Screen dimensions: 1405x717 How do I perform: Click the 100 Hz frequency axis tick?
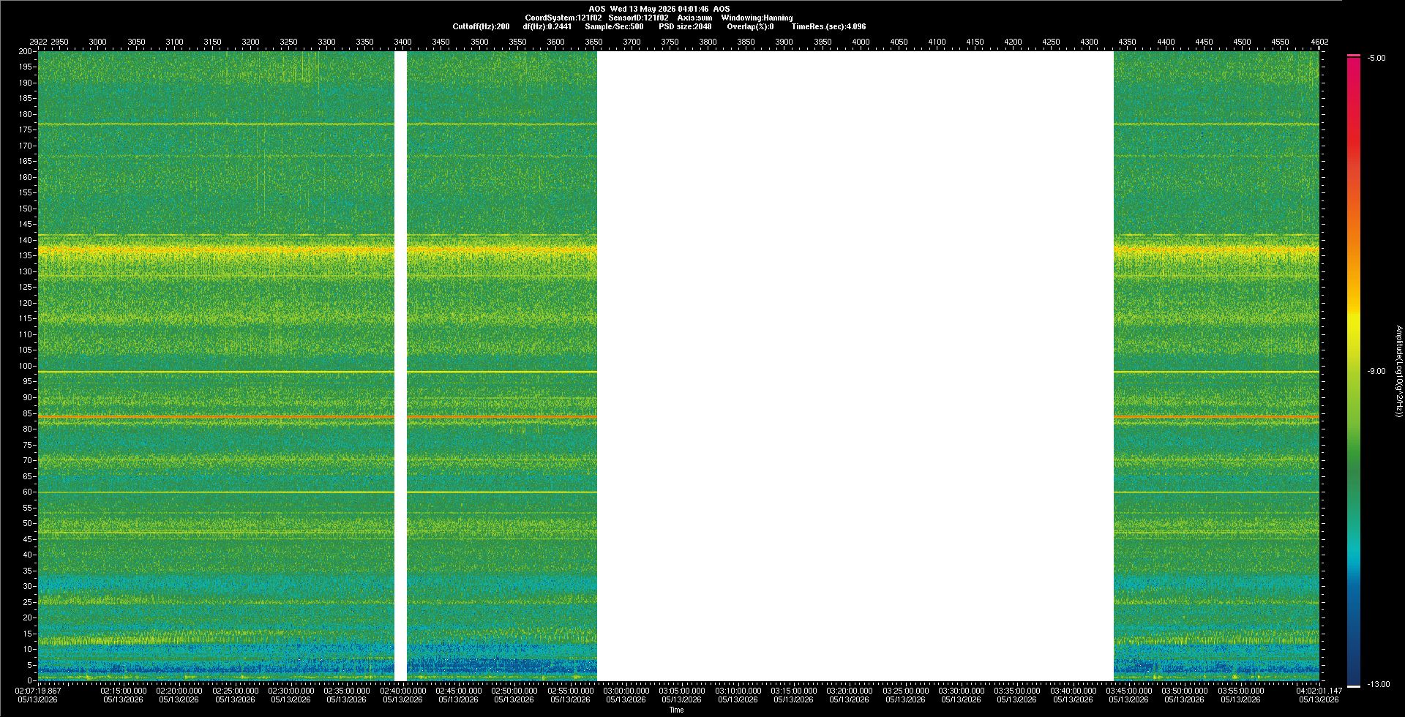[x=26, y=366]
